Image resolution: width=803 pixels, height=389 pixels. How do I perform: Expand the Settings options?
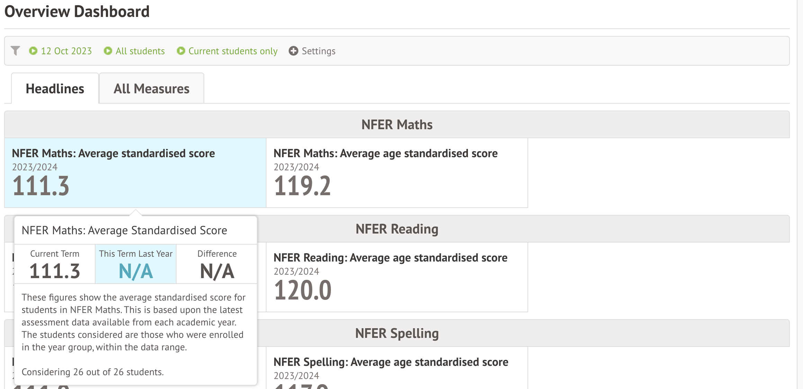pos(318,51)
